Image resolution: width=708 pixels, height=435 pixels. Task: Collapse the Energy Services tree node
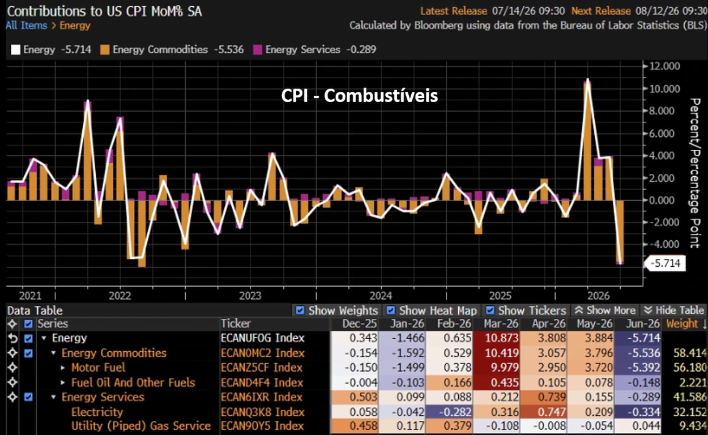pos(54,397)
